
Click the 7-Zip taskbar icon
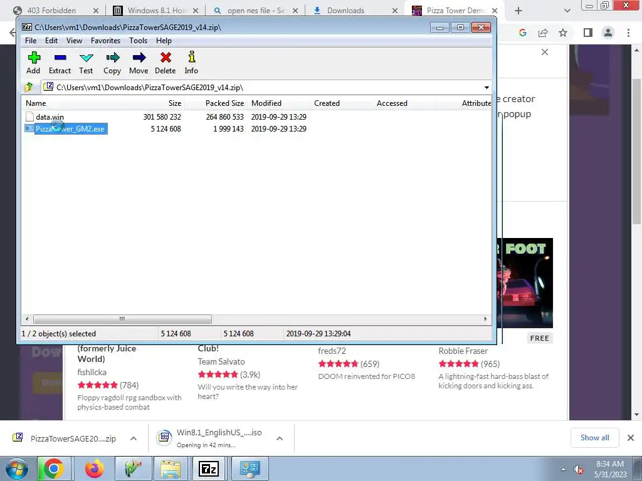[209, 468]
